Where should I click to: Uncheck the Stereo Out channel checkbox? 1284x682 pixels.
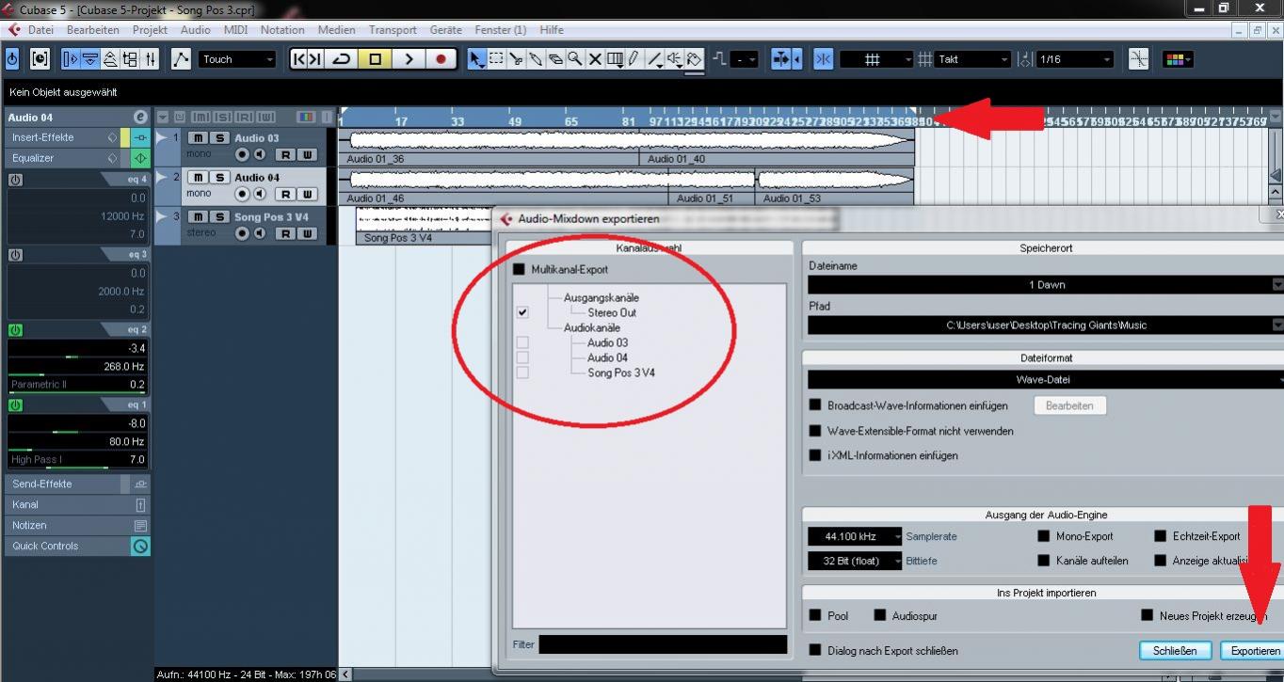522,312
